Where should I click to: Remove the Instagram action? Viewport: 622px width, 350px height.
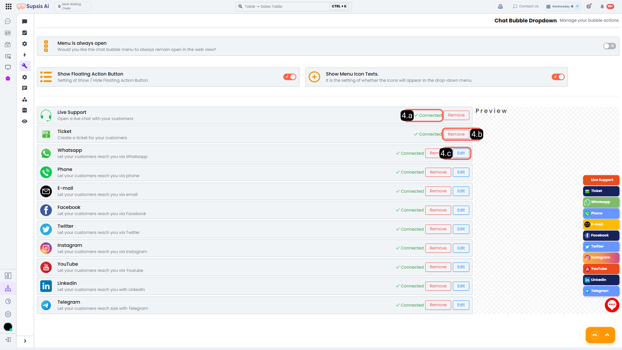click(x=438, y=248)
